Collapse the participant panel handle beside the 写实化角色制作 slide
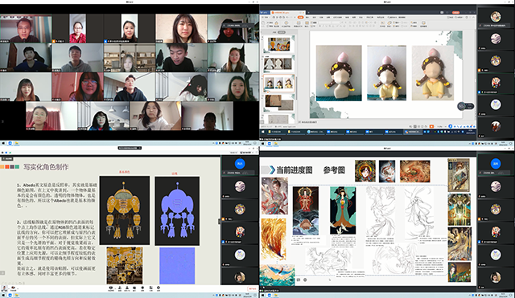 coord(219,221)
